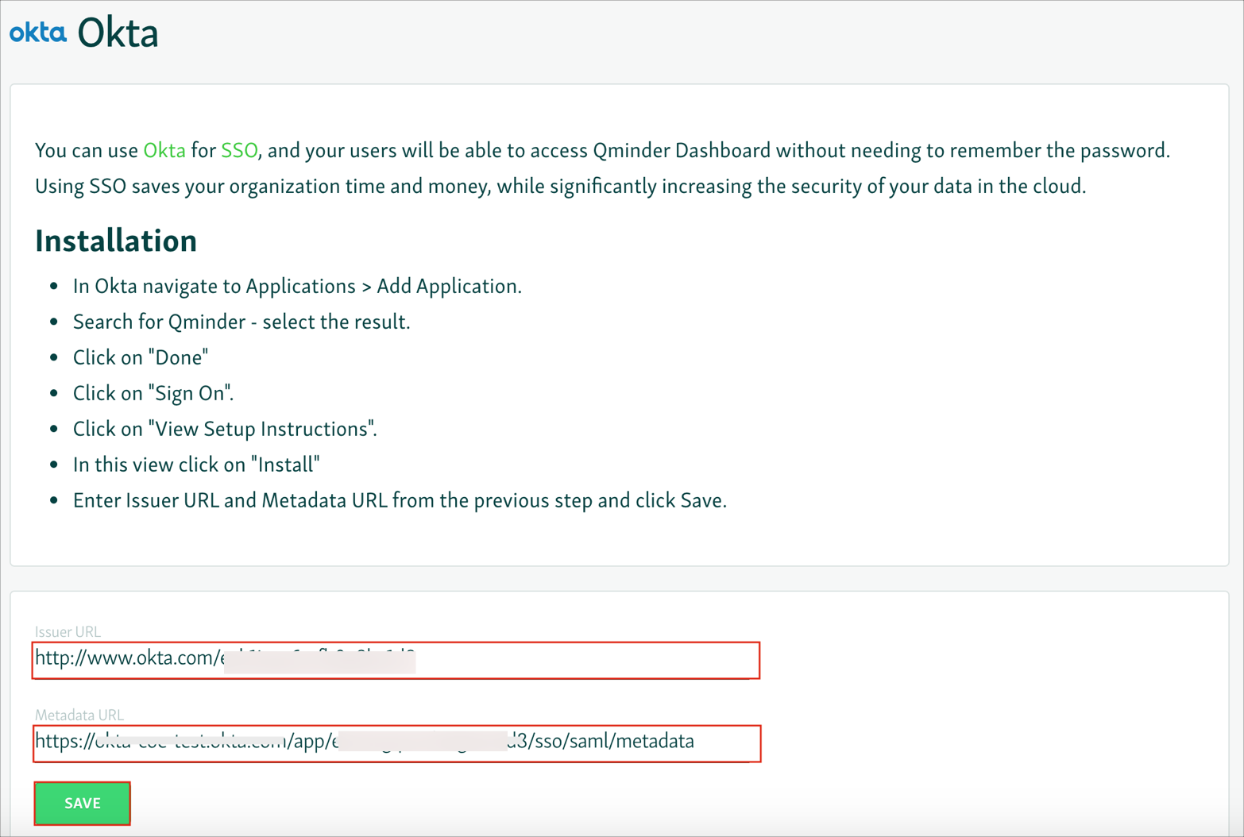The height and width of the screenshot is (837, 1244).
Task: Click the 'Enter Issuer URL and Metadata URL' step
Action: [x=400, y=500]
